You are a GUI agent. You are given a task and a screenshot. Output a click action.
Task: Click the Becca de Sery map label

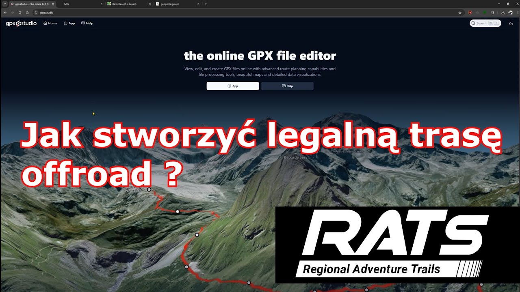296,157
